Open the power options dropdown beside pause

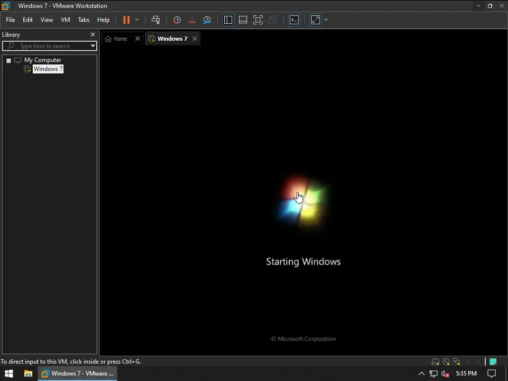pyautogui.click(x=137, y=20)
